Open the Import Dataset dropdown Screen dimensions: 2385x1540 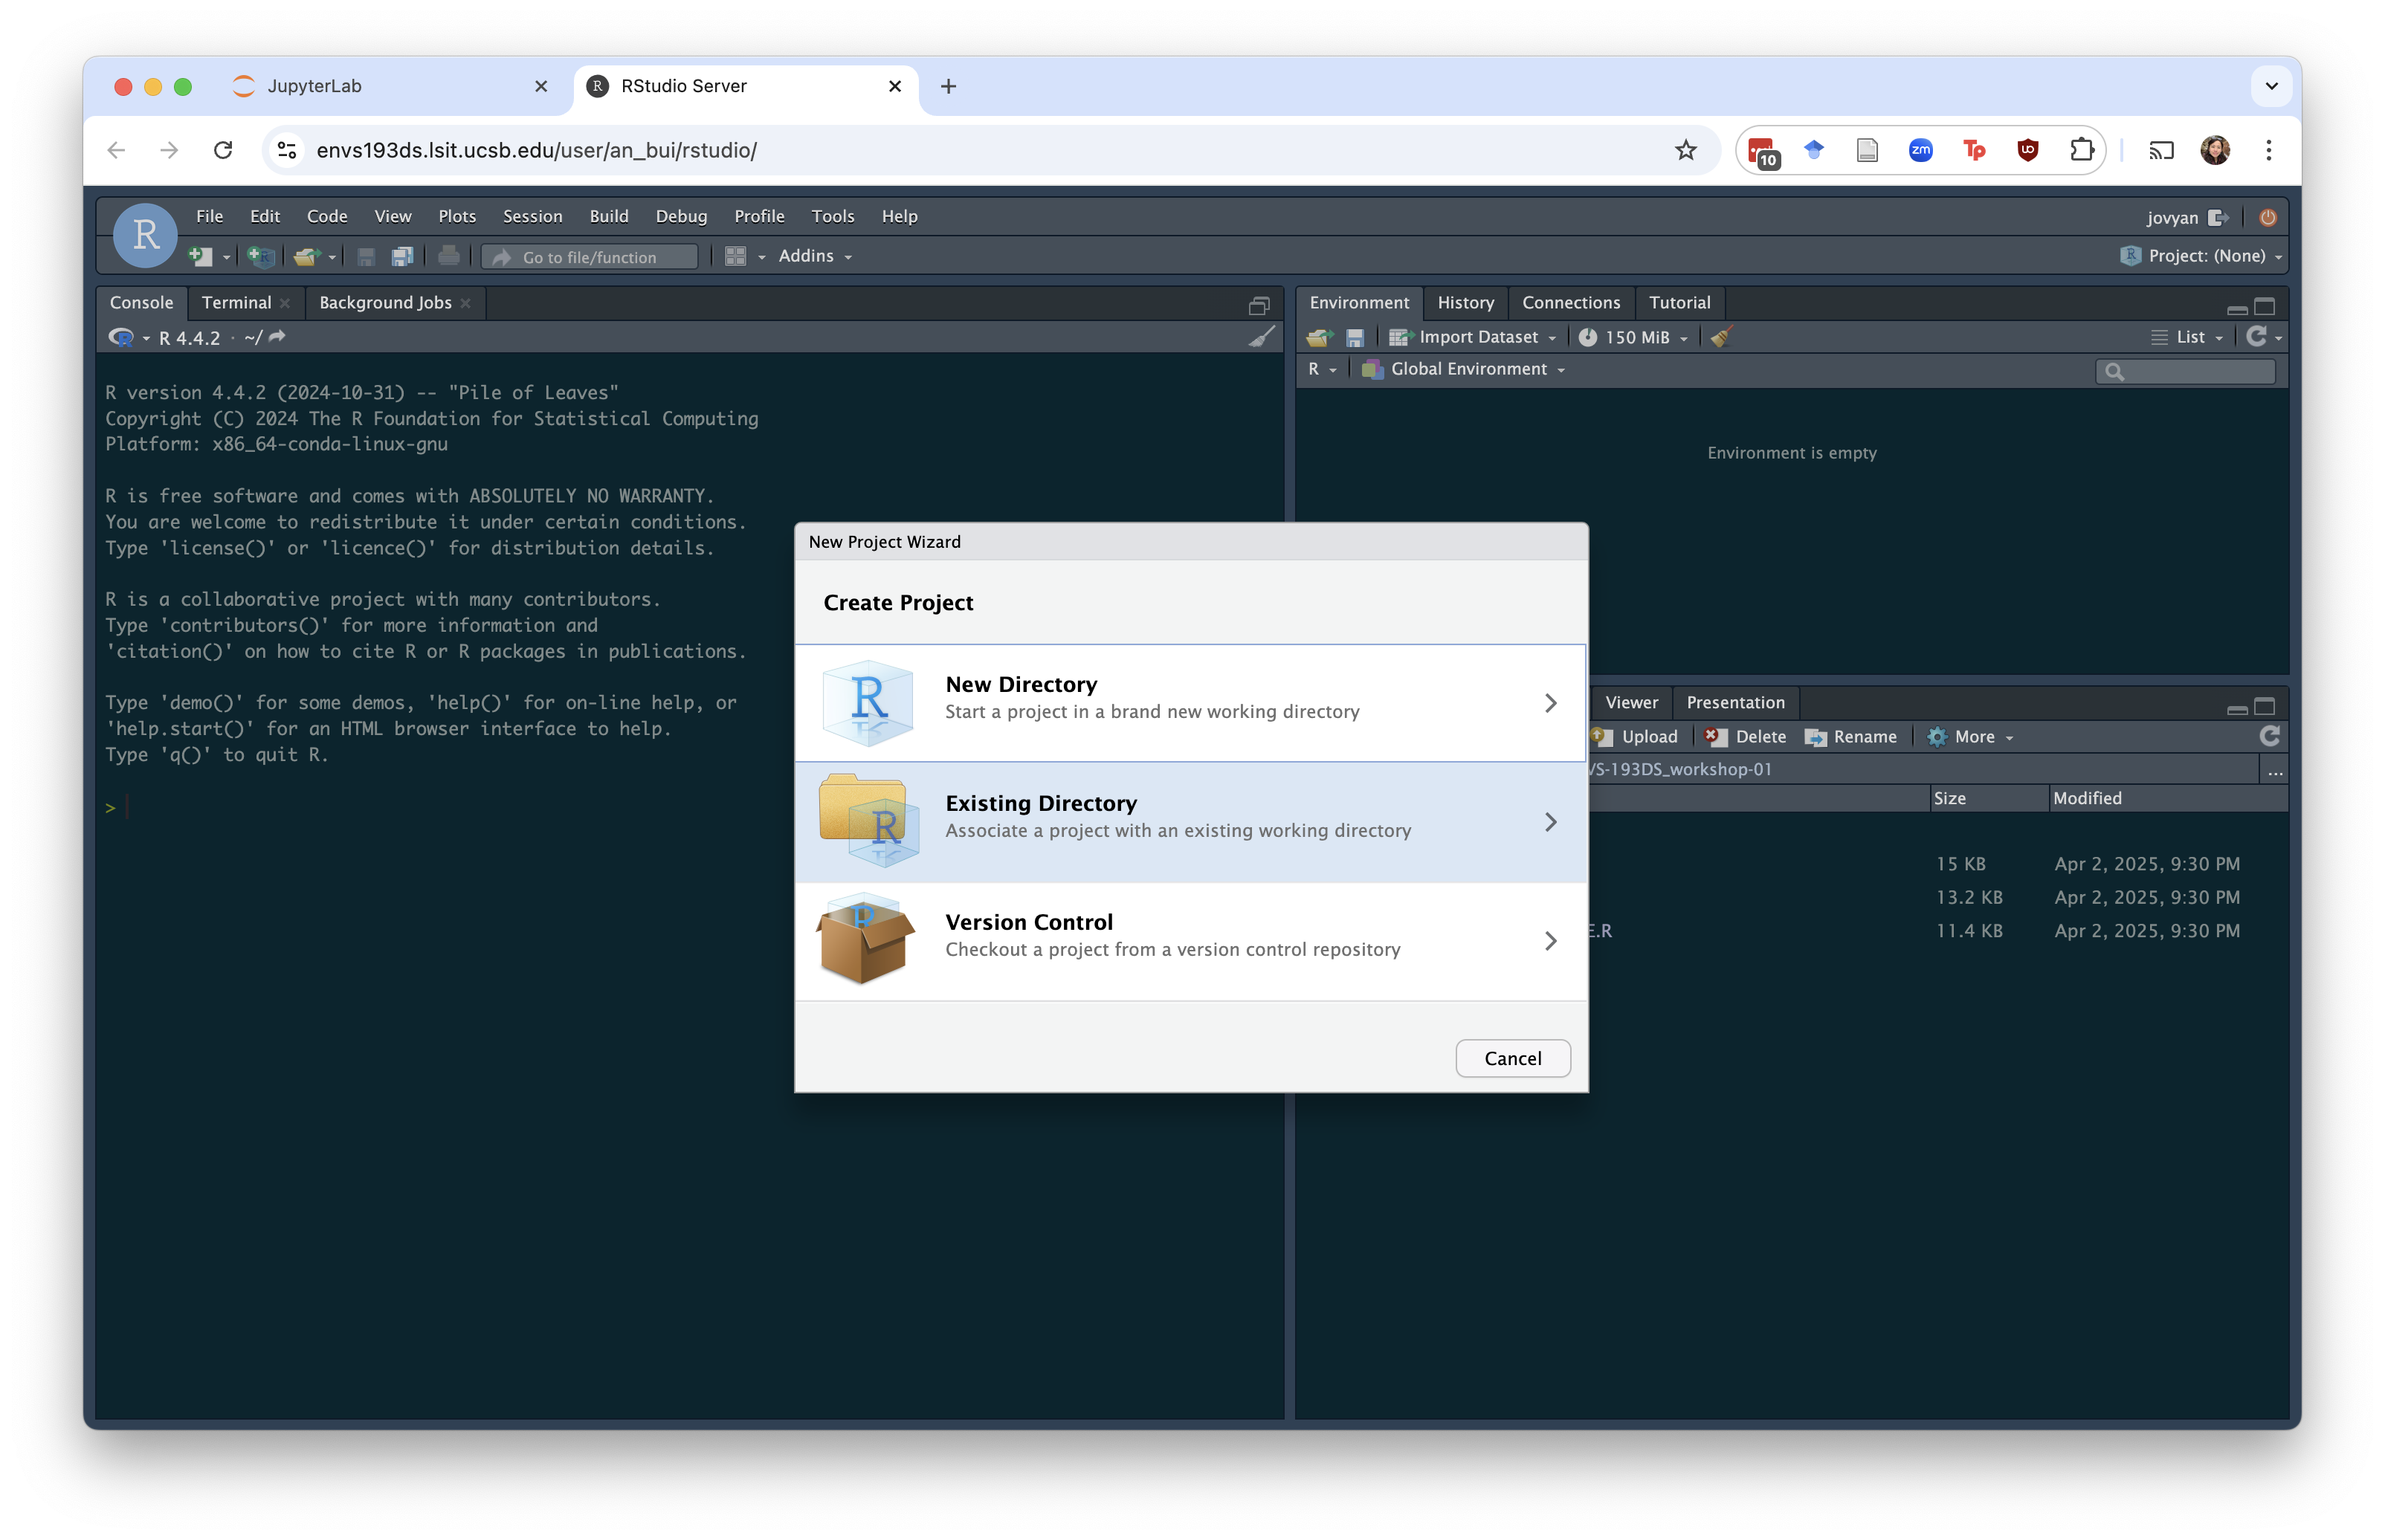click(x=1477, y=338)
